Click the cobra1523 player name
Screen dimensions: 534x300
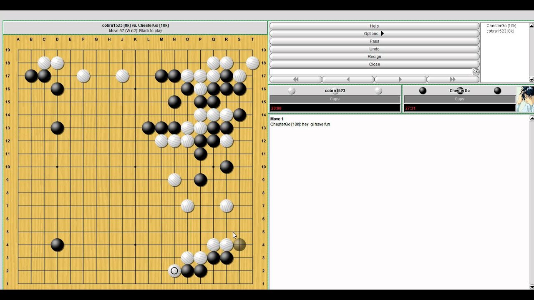point(335,90)
